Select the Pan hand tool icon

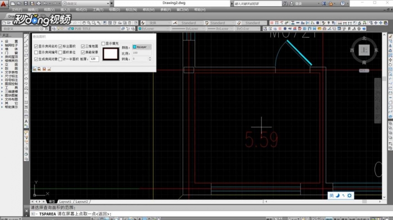click(x=84, y=23)
